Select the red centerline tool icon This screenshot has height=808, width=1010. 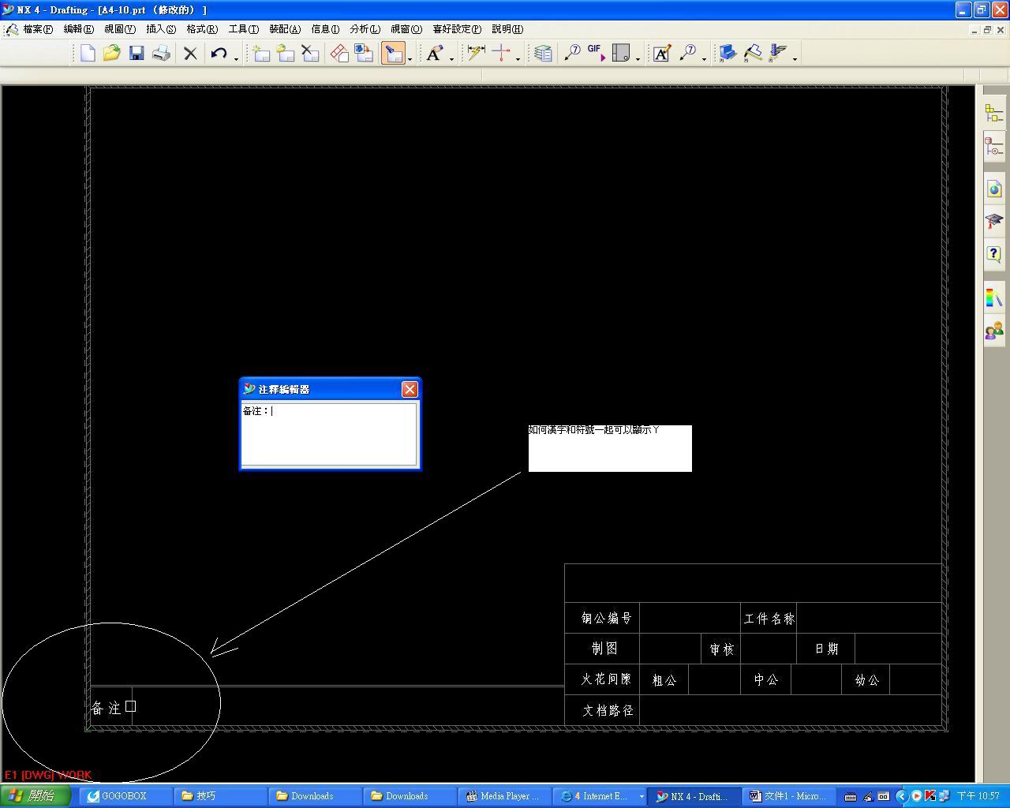tap(500, 53)
